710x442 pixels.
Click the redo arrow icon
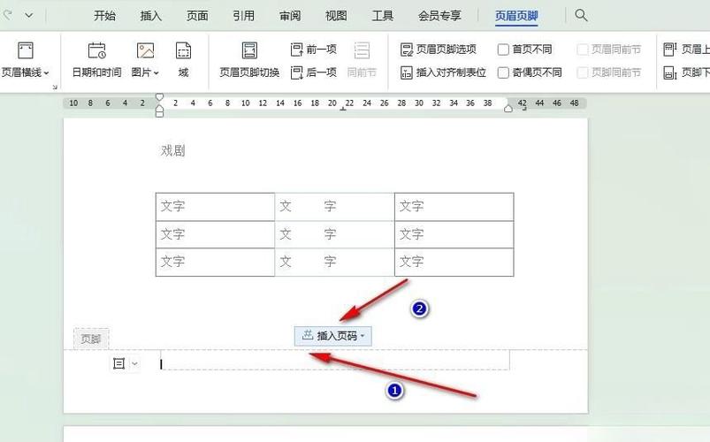coord(6,15)
